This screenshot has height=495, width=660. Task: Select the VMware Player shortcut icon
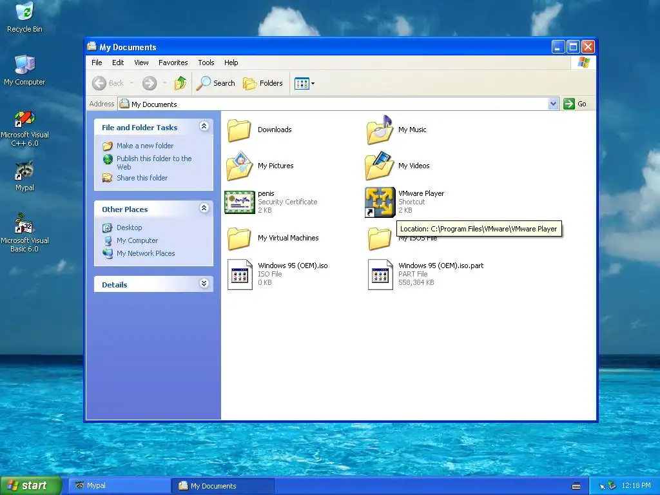click(380, 202)
